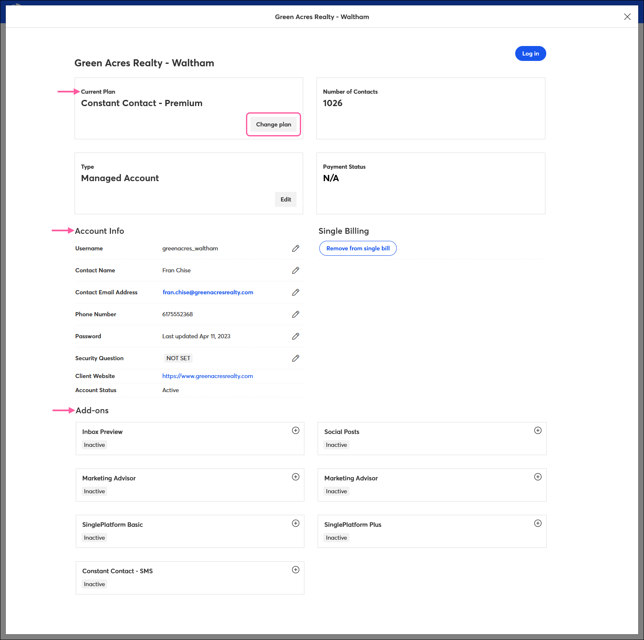Screen dimensions: 644x640
Task: Click the Constant Contact - Premium plan name
Action: [142, 103]
